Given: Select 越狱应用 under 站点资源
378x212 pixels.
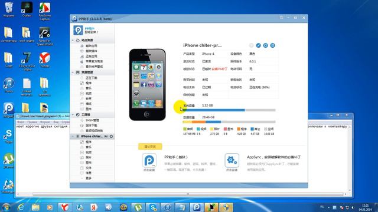Looking at the screenshot, I should 92,46.
